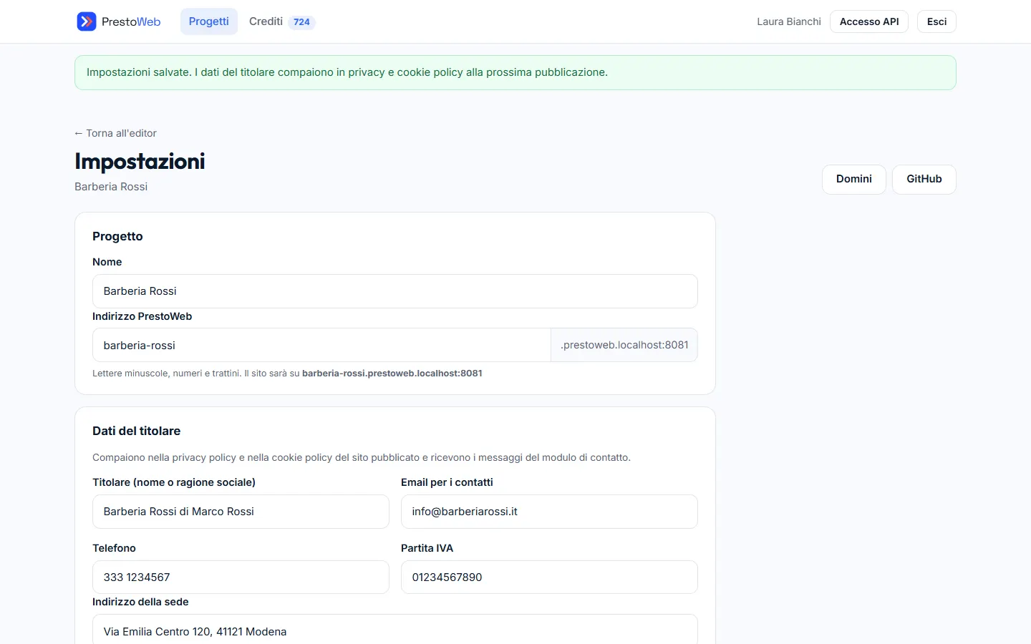Image resolution: width=1031 pixels, height=644 pixels.
Task: Click the Laura Bianchi user name
Action: pos(789,21)
